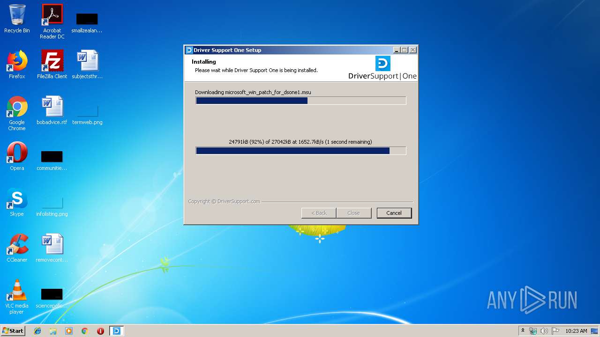
Task: Open Firefox desktop shortcut
Action: [17, 65]
